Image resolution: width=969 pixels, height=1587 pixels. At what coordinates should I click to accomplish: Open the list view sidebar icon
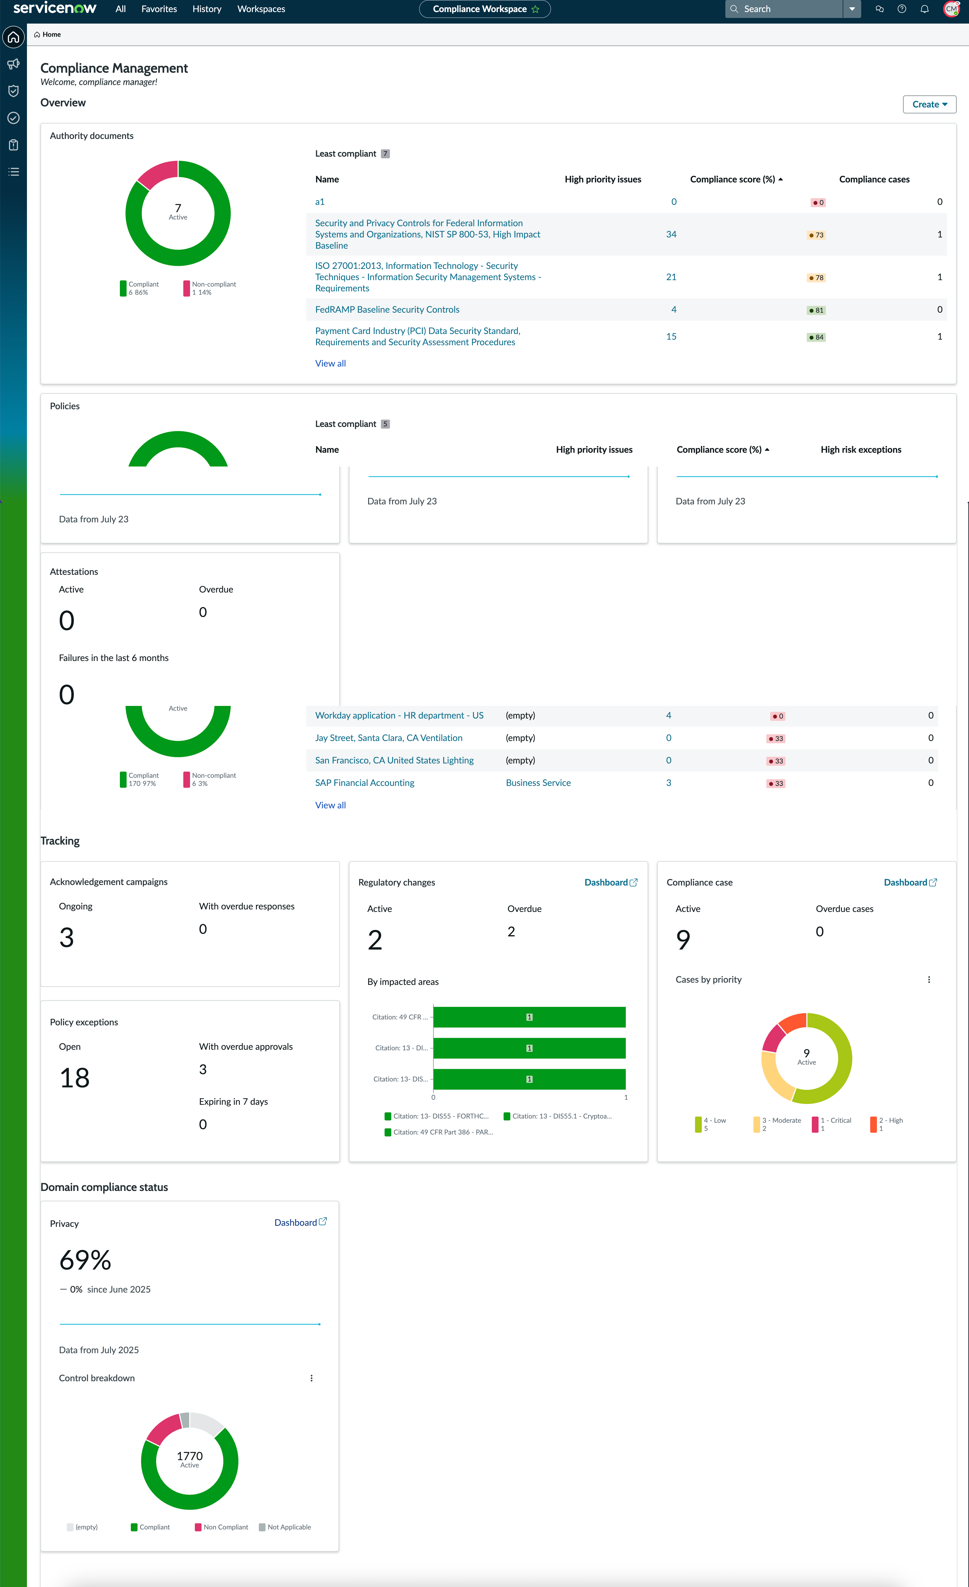pos(13,172)
